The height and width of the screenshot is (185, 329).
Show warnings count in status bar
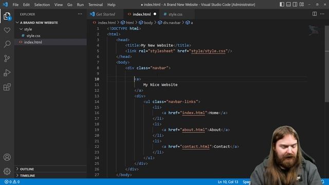pyautogui.click(x=16, y=182)
